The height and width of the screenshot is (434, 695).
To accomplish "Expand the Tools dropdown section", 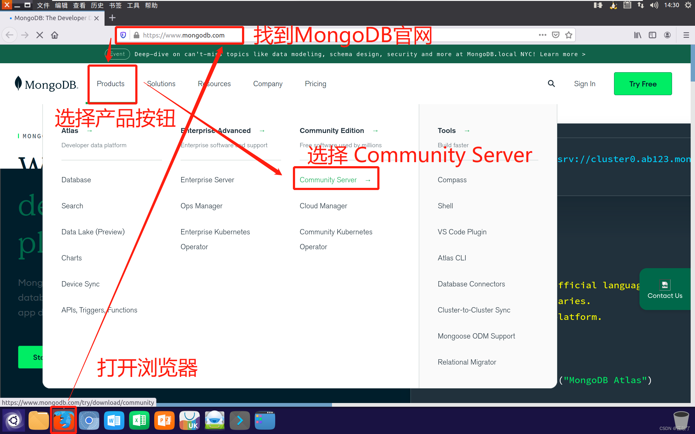I will (x=453, y=130).
